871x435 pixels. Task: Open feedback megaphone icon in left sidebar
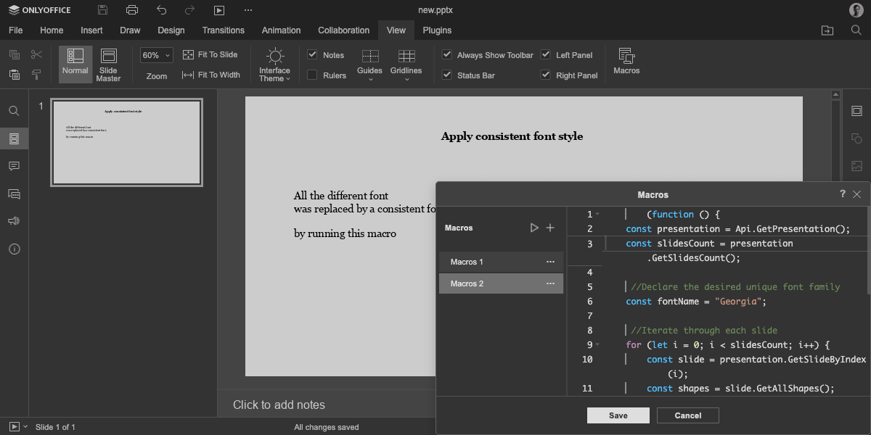pos(14,221)
